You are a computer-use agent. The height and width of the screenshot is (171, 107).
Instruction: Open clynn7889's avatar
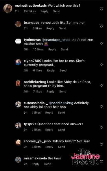[18, 62]
